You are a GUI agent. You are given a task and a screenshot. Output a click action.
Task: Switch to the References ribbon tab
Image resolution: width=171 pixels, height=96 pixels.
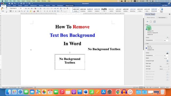tap(33, 6)
